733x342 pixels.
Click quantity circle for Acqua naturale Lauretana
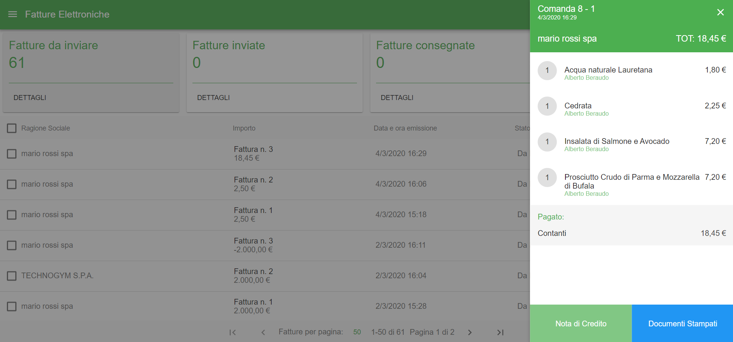(x=547, y=71)
